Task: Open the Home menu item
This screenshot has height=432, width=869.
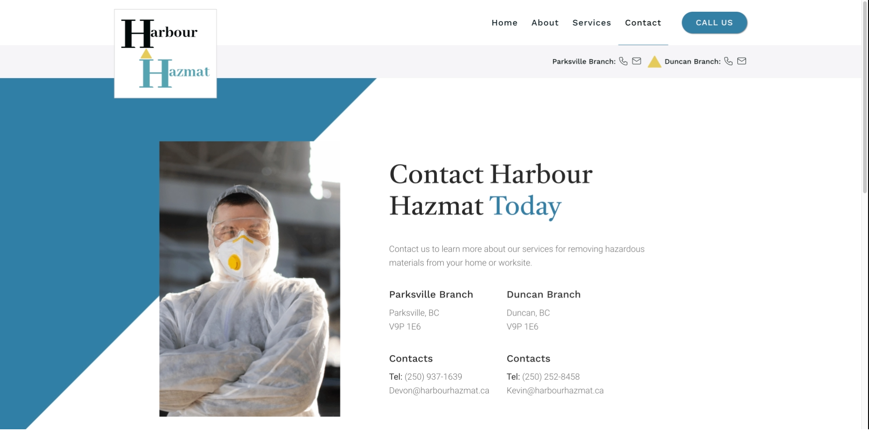Action: [x=505, y=23]
